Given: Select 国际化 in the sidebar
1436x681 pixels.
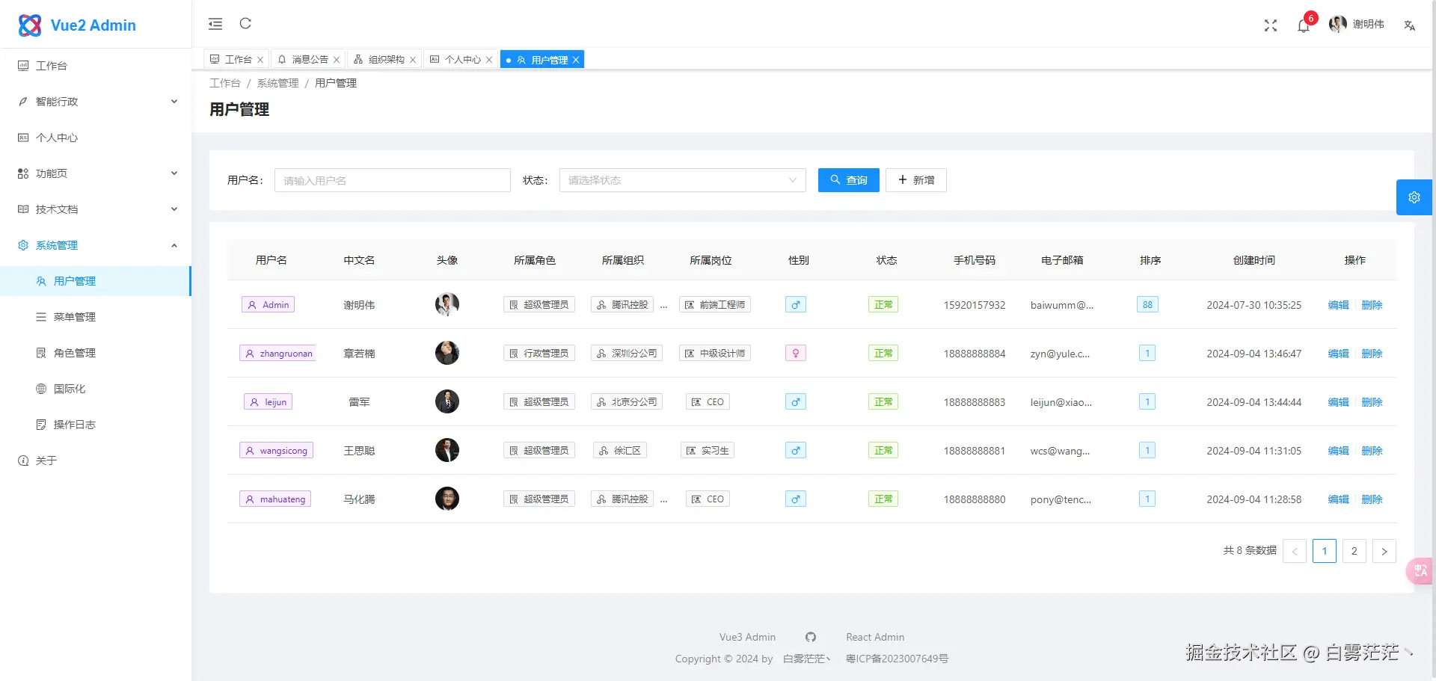Looking at the screenshot, I should [x=96, y=389].
